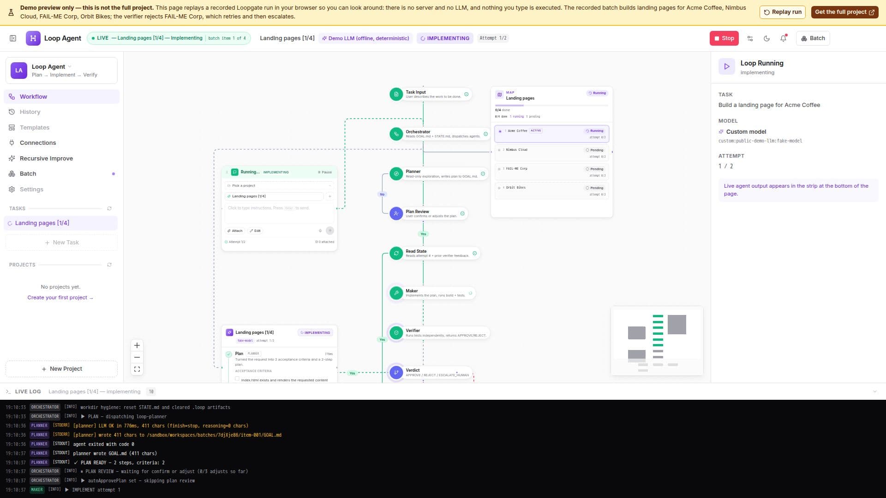
Task: Click the Loop Agent logo icon
Action: coord(33,38)
